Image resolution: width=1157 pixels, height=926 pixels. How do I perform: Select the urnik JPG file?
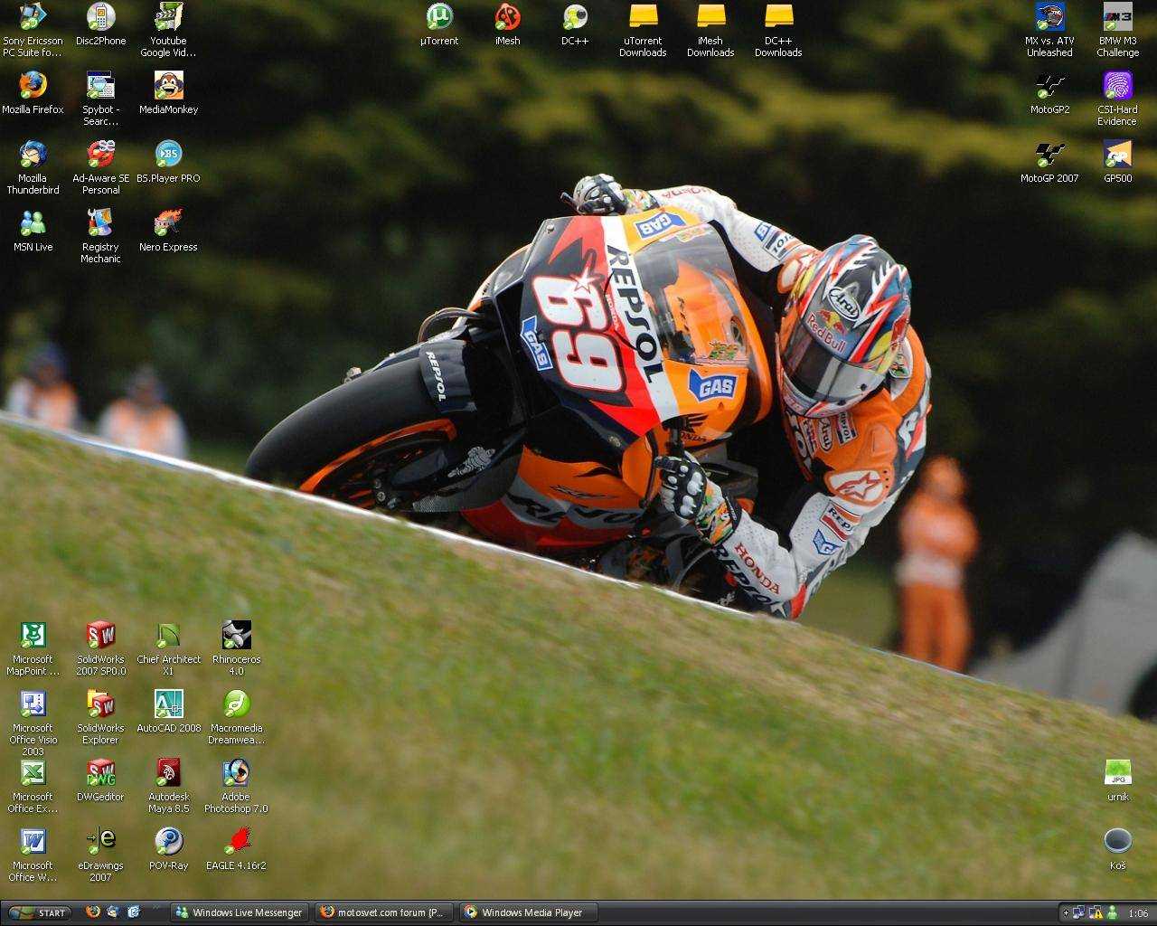(x=1117, y=780)
